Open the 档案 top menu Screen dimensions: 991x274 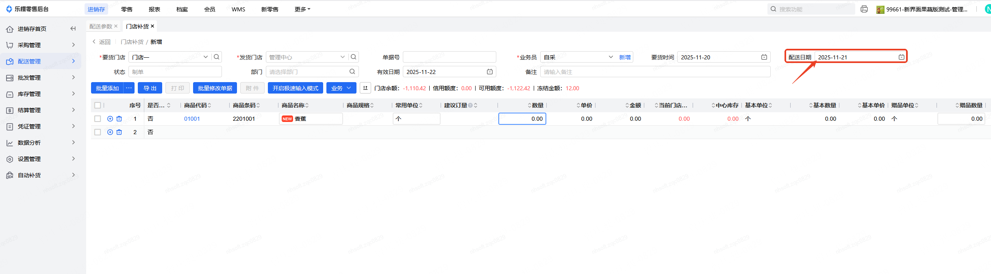click(x=182, y=9)
